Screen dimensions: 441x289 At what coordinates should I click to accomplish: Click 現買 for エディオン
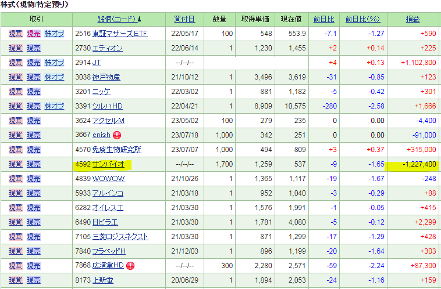click(16, 48)
